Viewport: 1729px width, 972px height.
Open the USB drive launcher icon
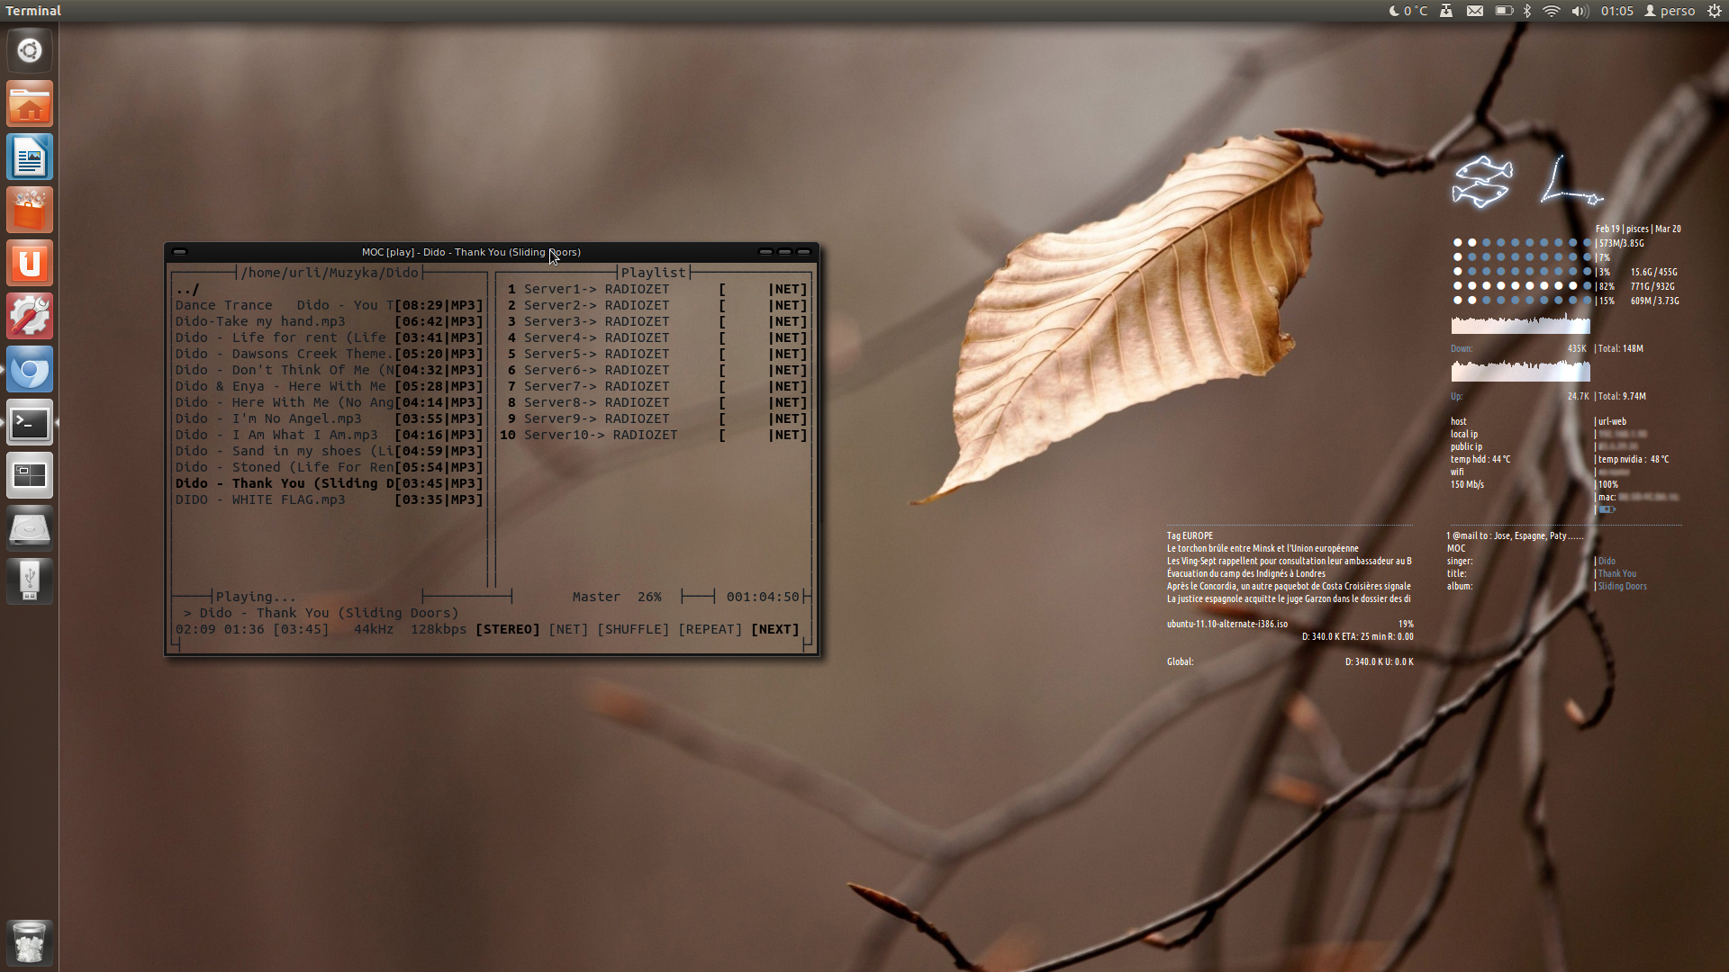coord(30,581)
